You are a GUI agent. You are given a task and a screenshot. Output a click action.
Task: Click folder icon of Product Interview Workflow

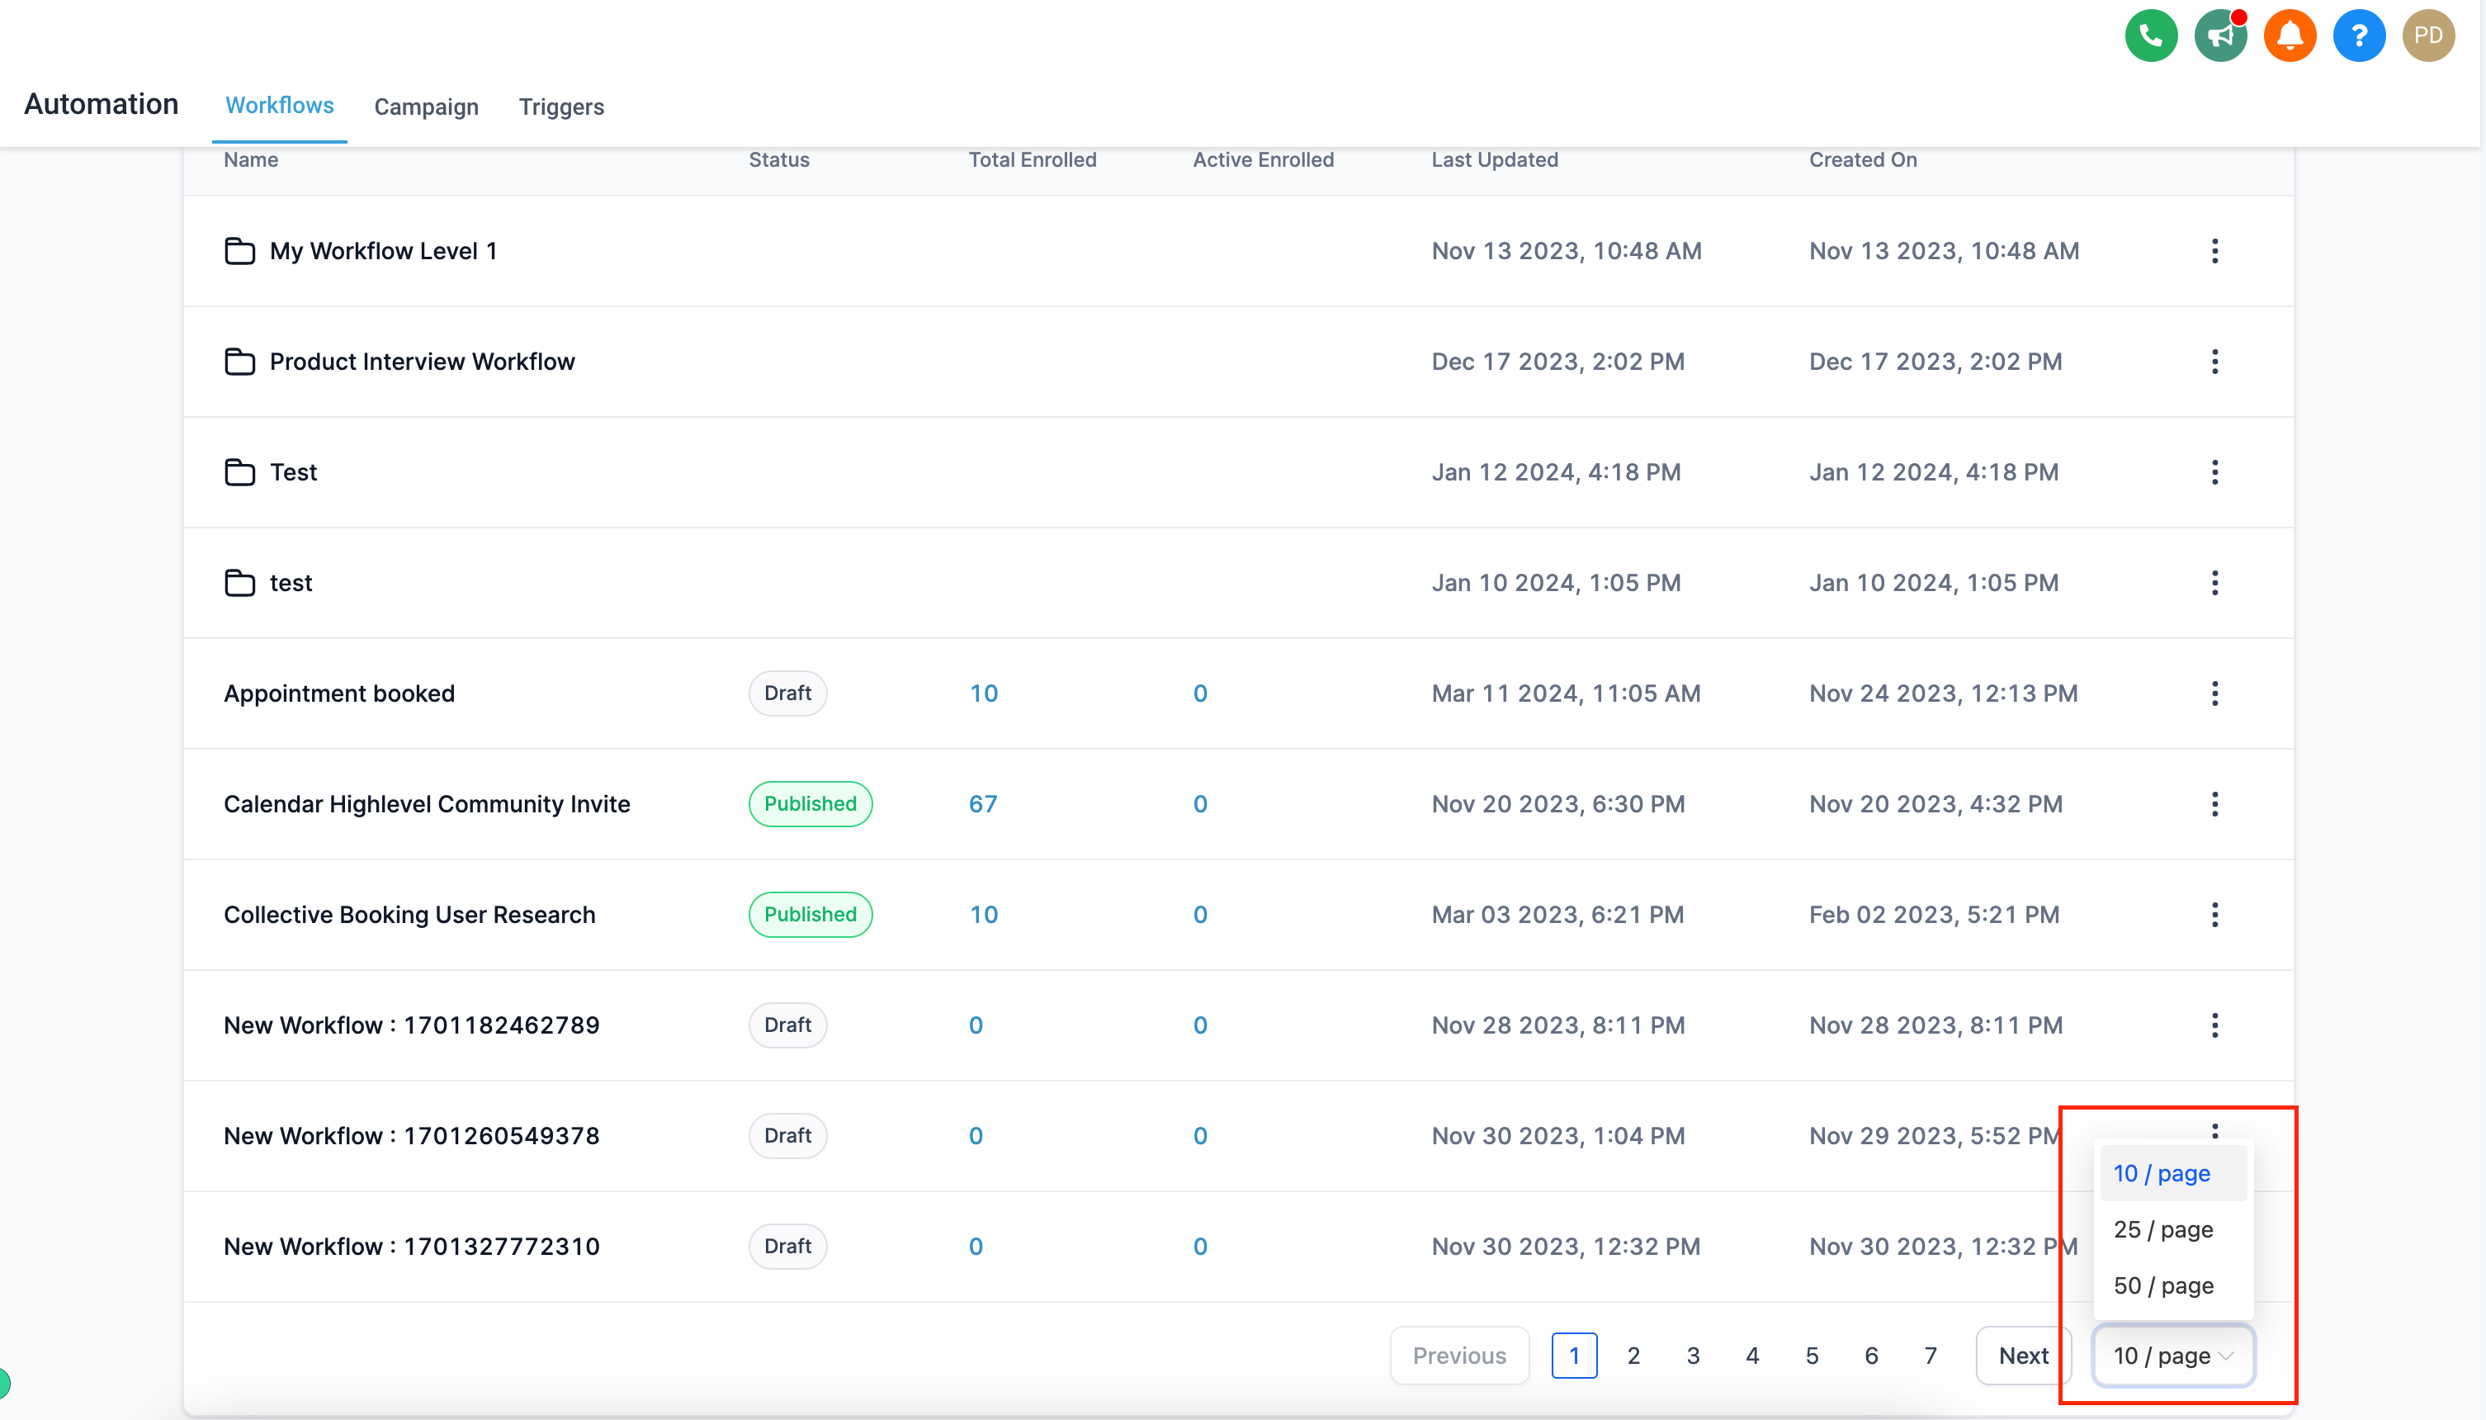click(240, 362)
